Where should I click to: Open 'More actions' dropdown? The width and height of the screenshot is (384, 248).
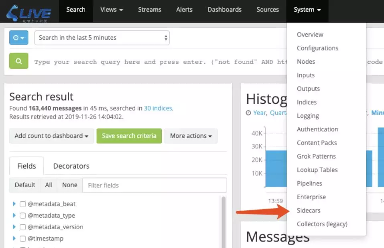click(x=191, y=136)
